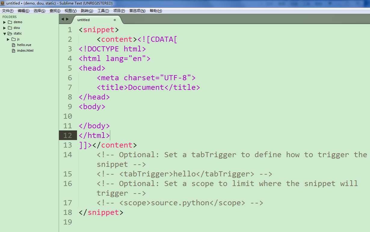Open the 视图(V) menu

[x=70, y=11]
